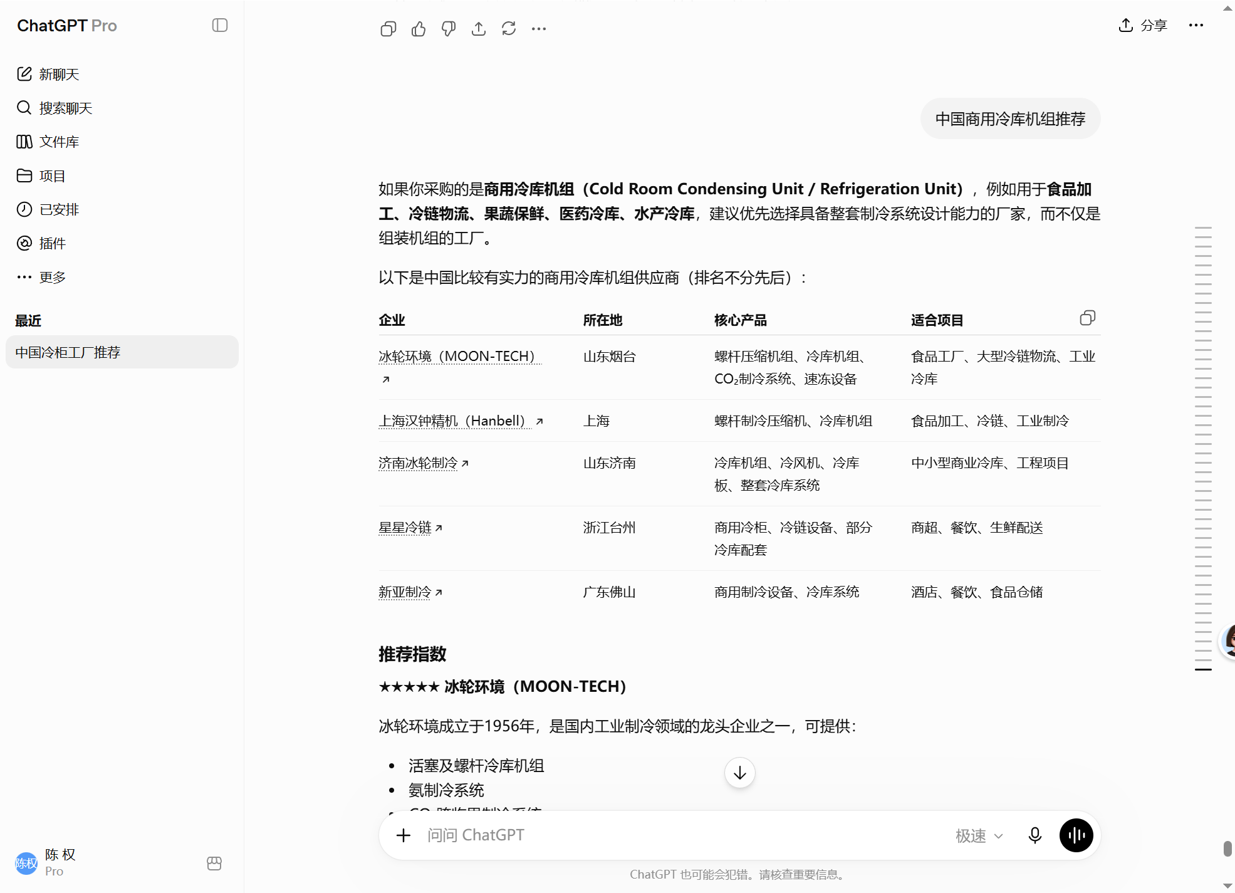Click the 螺杆制冷压缩机、冷库机组 cell
Screen dimensions: 1235x893
coord(793,421)
